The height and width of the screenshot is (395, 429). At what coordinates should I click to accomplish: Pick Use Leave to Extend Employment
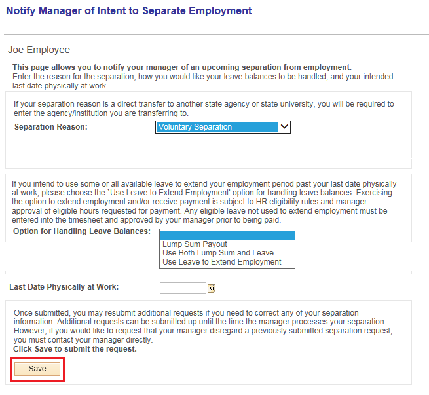tap(221, 262)
